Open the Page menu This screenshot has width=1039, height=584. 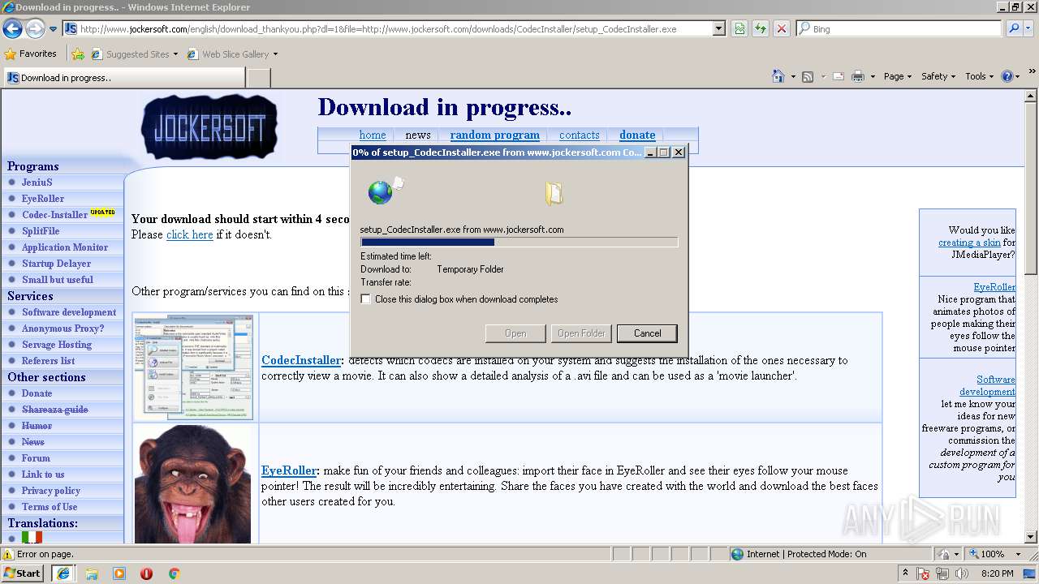tap(897, 76)
